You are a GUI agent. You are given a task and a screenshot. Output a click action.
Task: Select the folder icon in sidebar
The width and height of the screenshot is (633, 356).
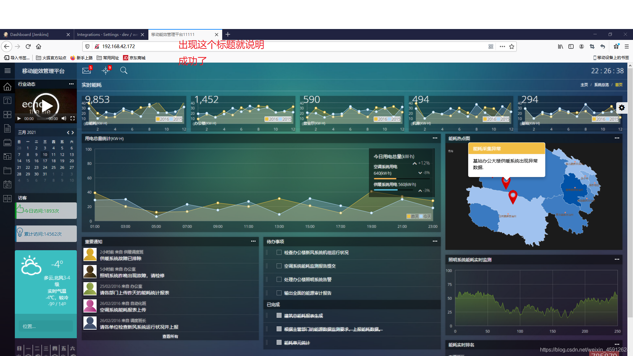(7, 170)
